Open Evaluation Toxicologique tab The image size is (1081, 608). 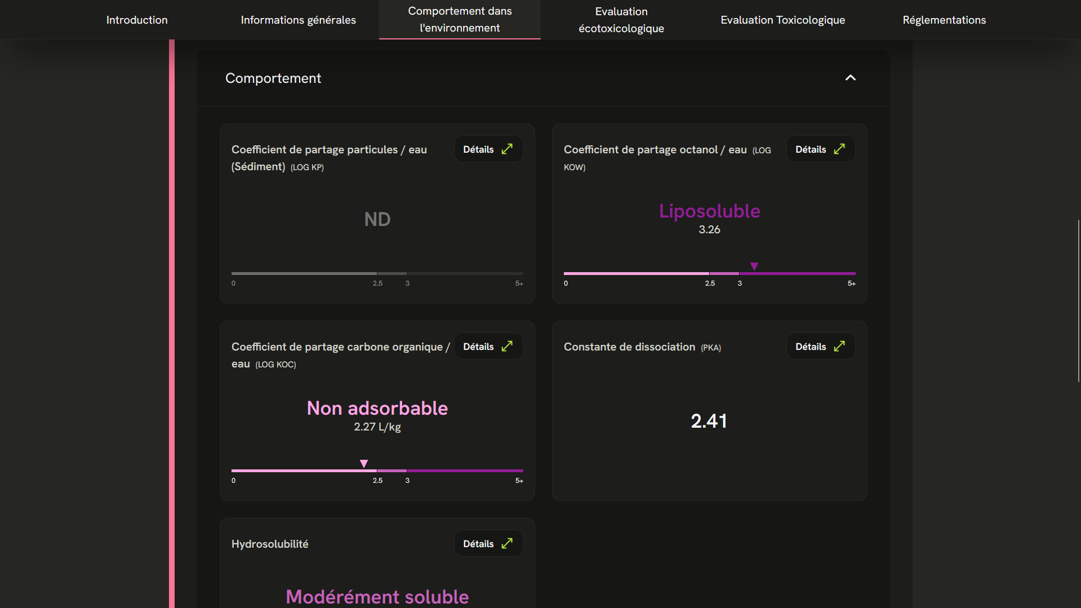tap(782, 20)
